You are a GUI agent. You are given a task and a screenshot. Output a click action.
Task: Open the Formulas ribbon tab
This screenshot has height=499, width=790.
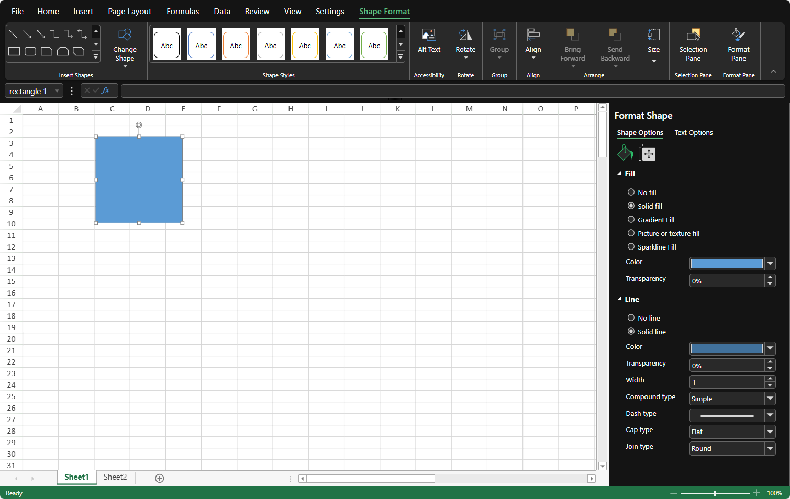tap(183, 12)
